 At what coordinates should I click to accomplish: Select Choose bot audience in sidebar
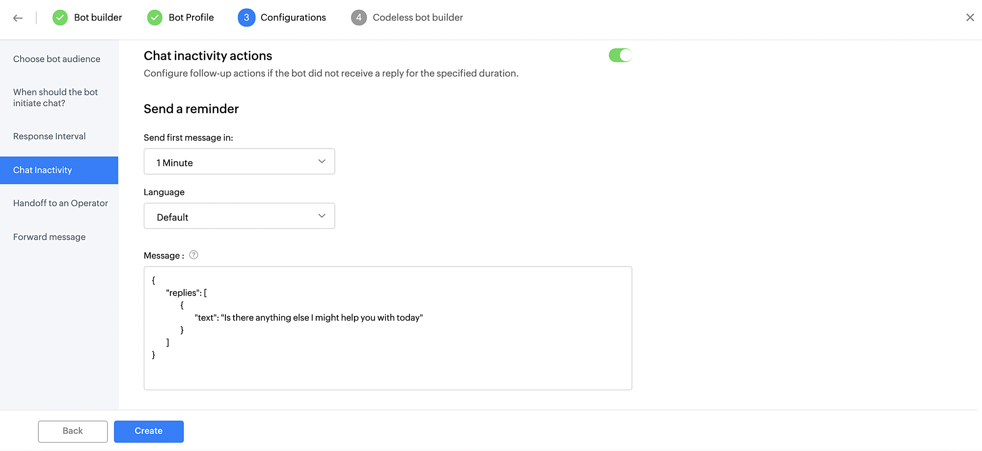click(x=57, y=59)
